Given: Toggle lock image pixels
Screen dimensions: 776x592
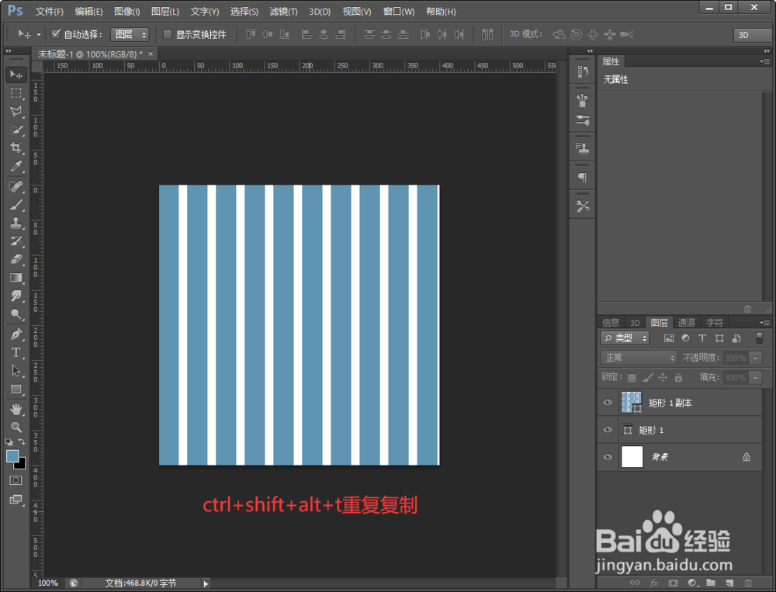Looking at the screenshot, I should click(x=647, y=378).
